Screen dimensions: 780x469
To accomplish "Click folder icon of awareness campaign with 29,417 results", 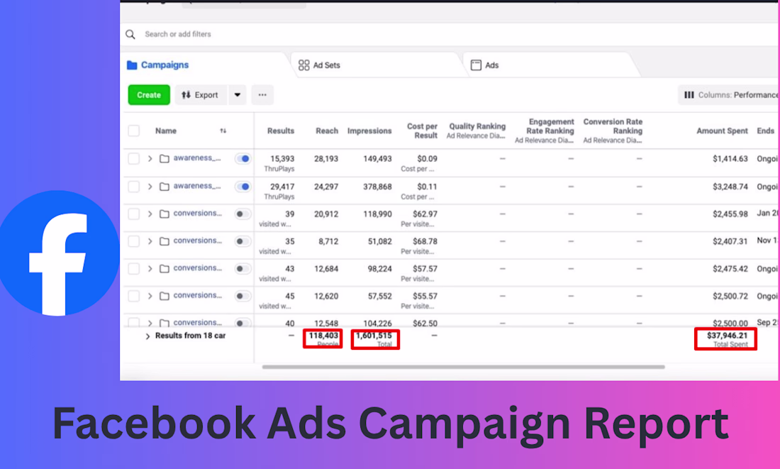I will click(165, 187).
